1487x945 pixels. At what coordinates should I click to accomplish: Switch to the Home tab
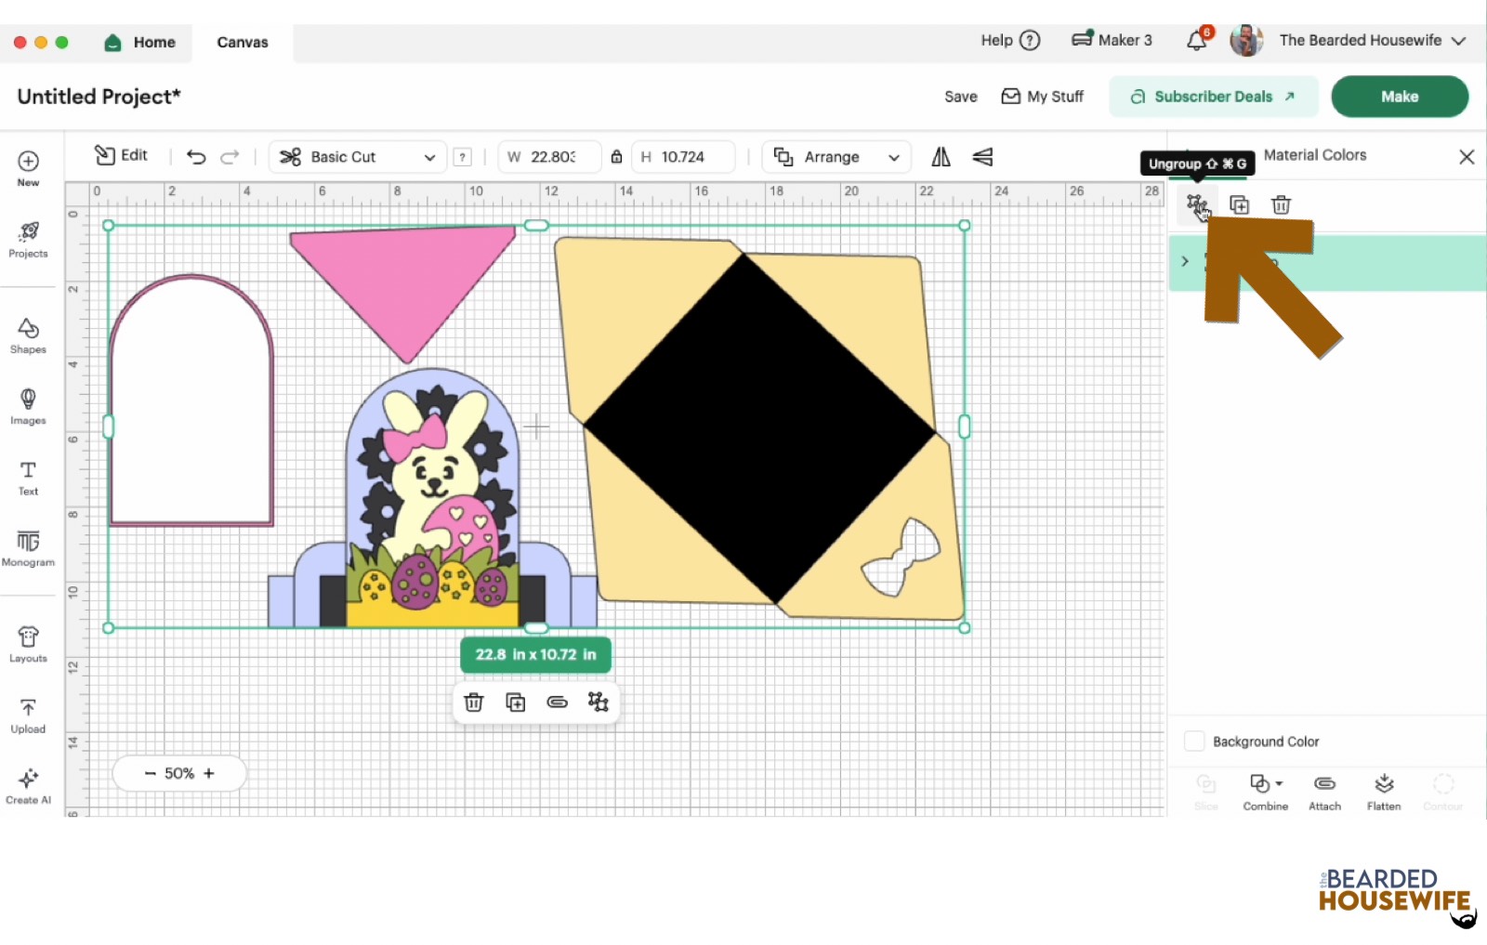click(140, 42)
